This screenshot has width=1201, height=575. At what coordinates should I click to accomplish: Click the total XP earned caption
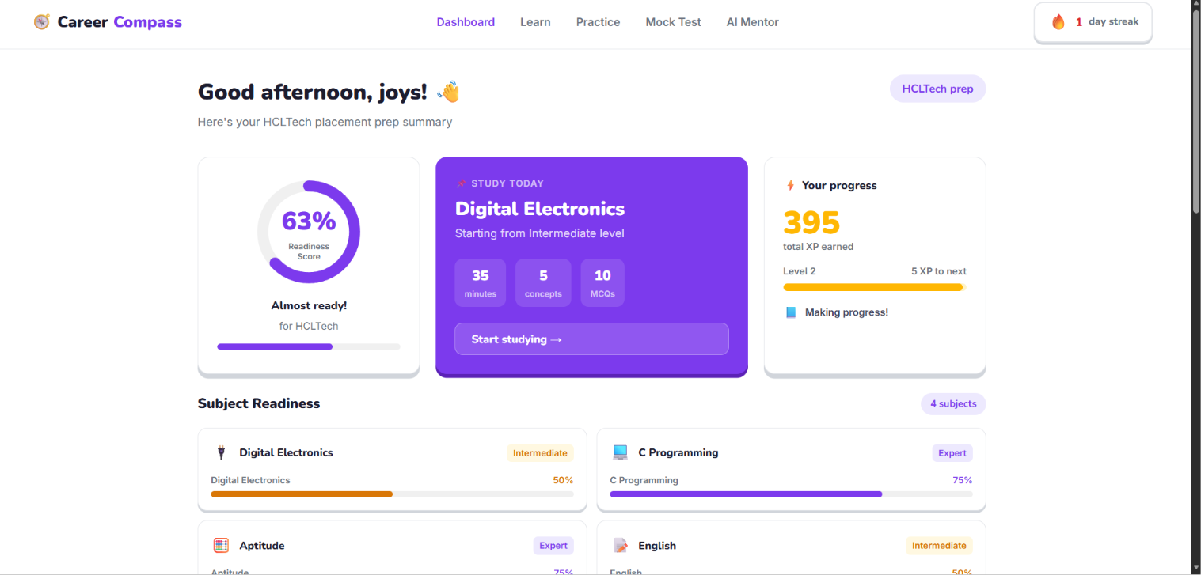click(x=819, y=247)
